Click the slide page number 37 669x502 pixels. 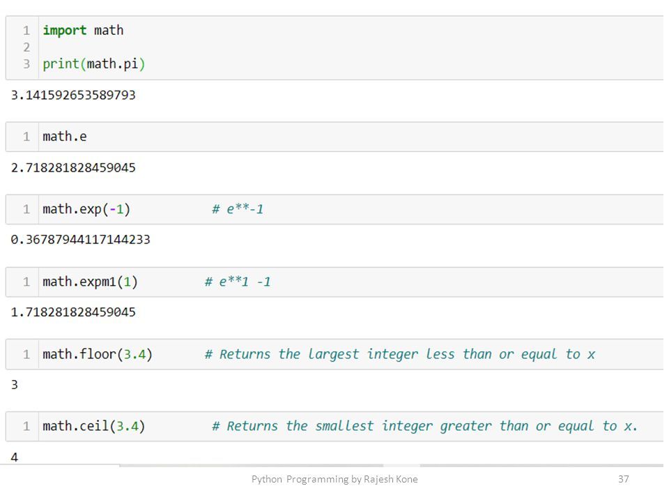[x=623, y=479]
